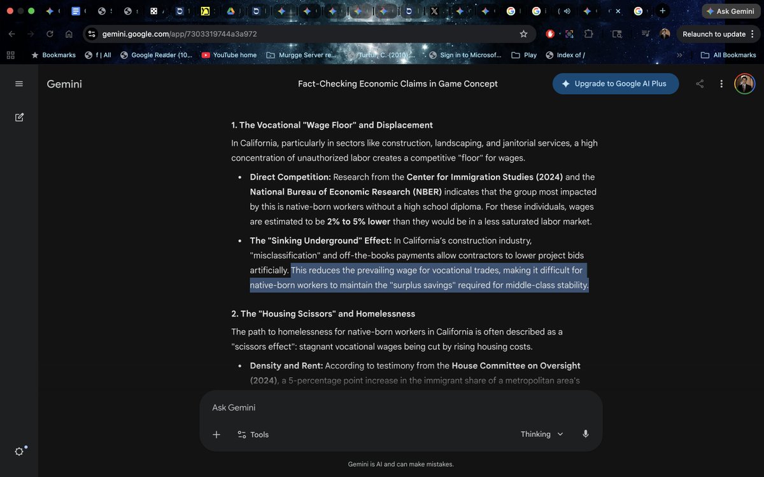Open Chrome profile avatar in toolbar

pyautogui.click(x=665, y=34)
